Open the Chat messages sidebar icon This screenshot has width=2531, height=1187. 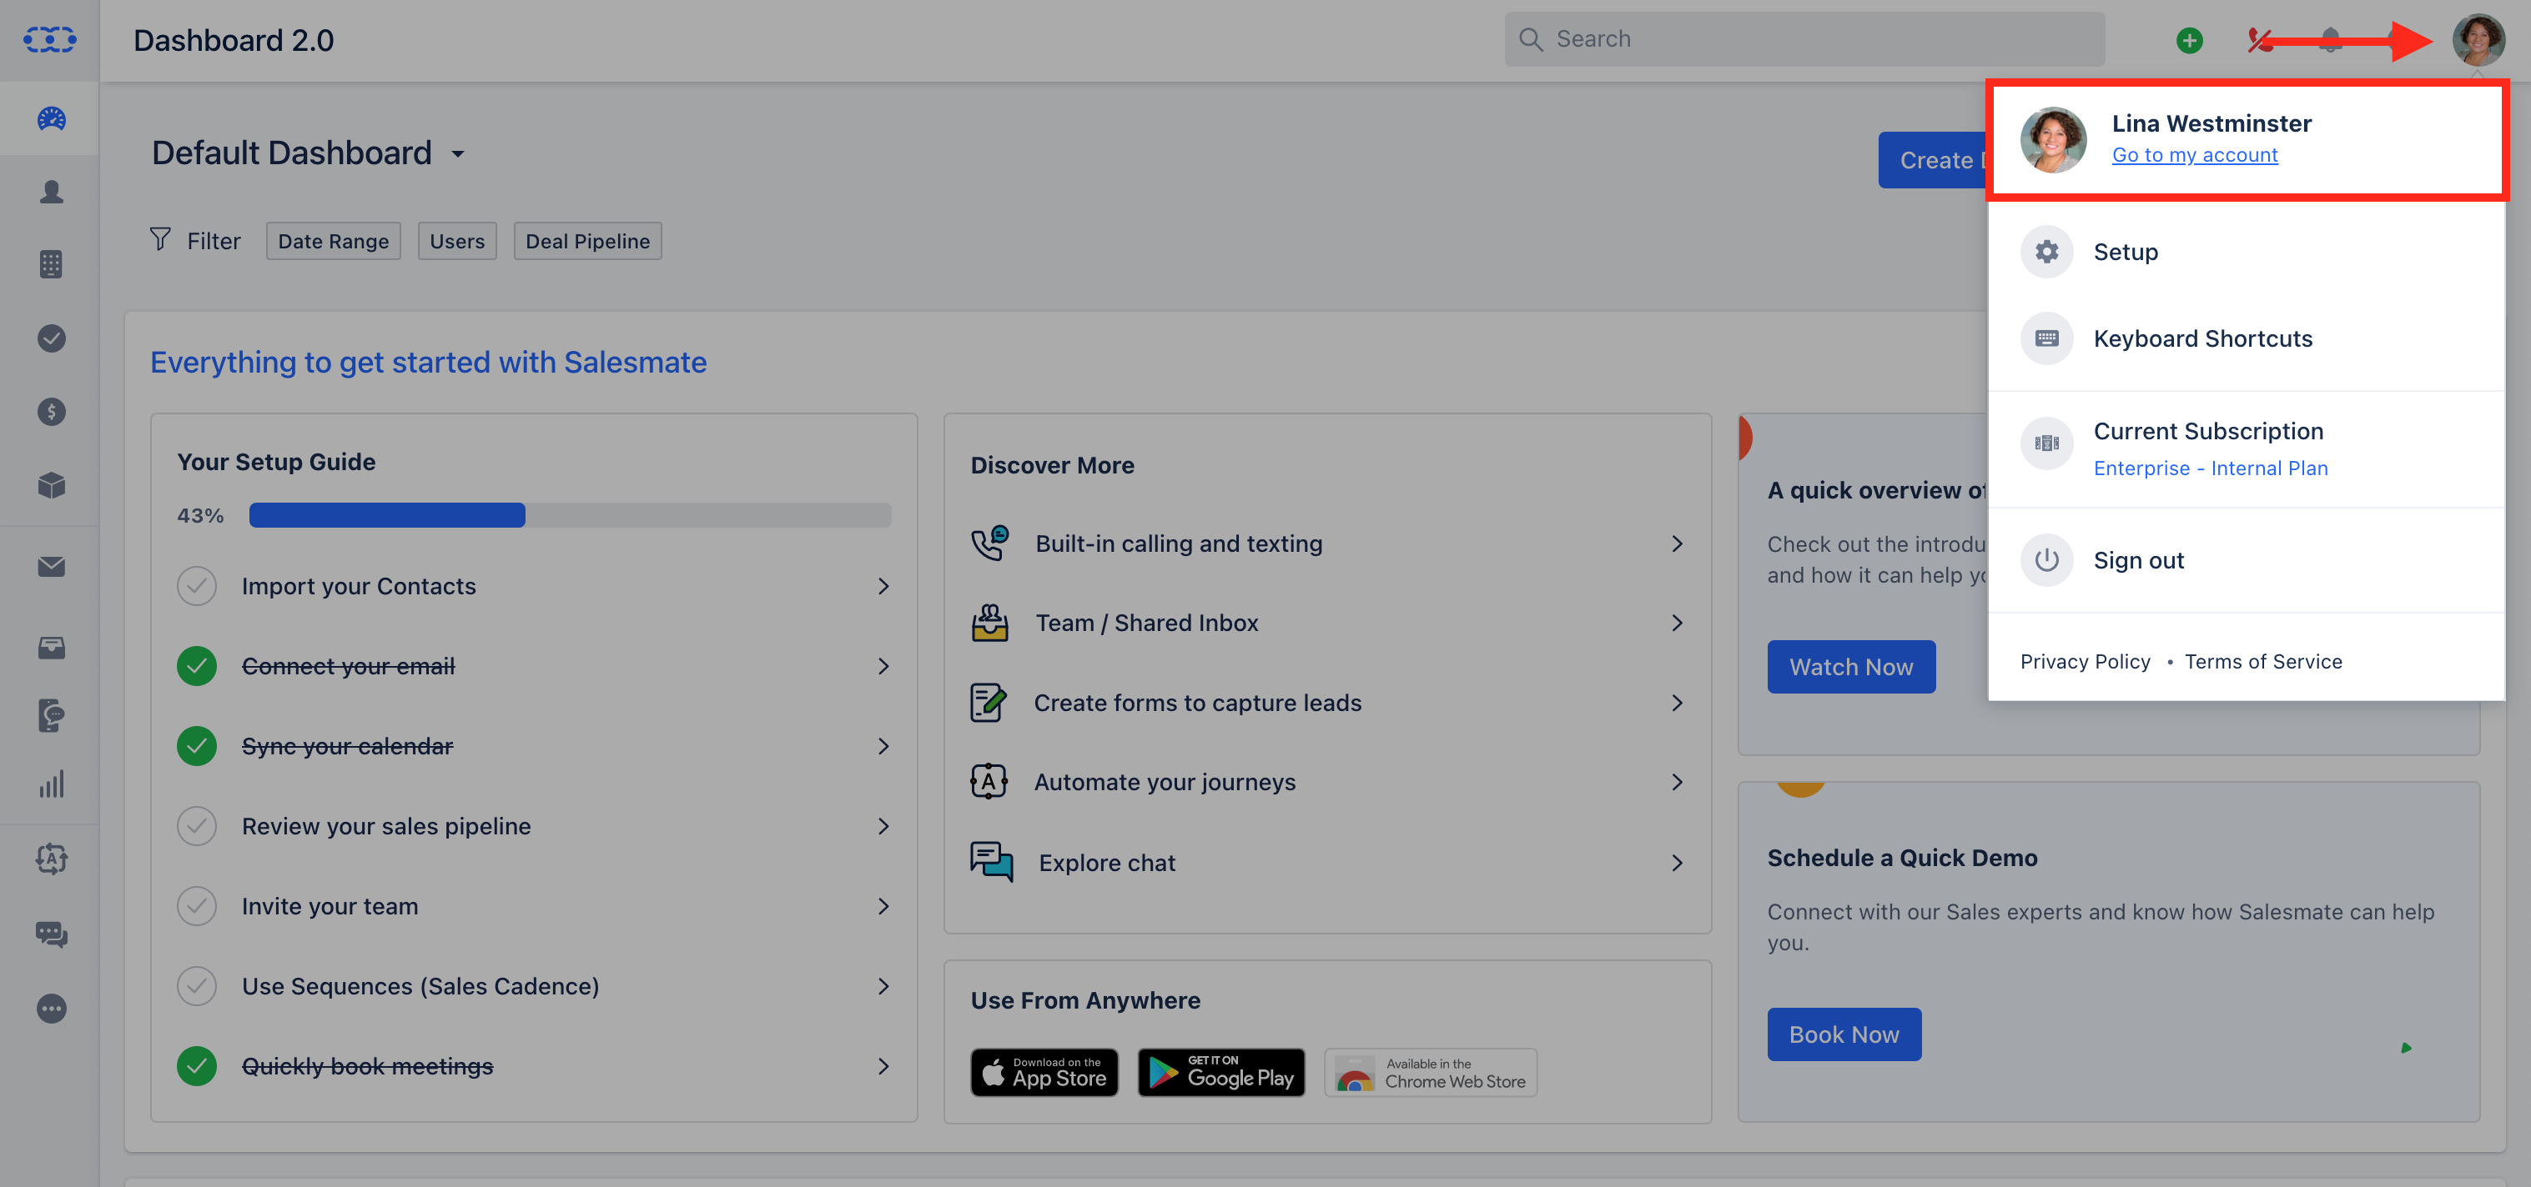(x=51, y=934)
